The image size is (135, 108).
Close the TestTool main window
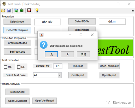129,4
